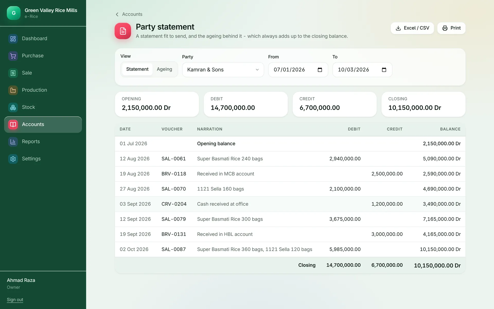Click voucher SAL-0061
The height and width of the screenshot is (309, 494).
[174, 159]
